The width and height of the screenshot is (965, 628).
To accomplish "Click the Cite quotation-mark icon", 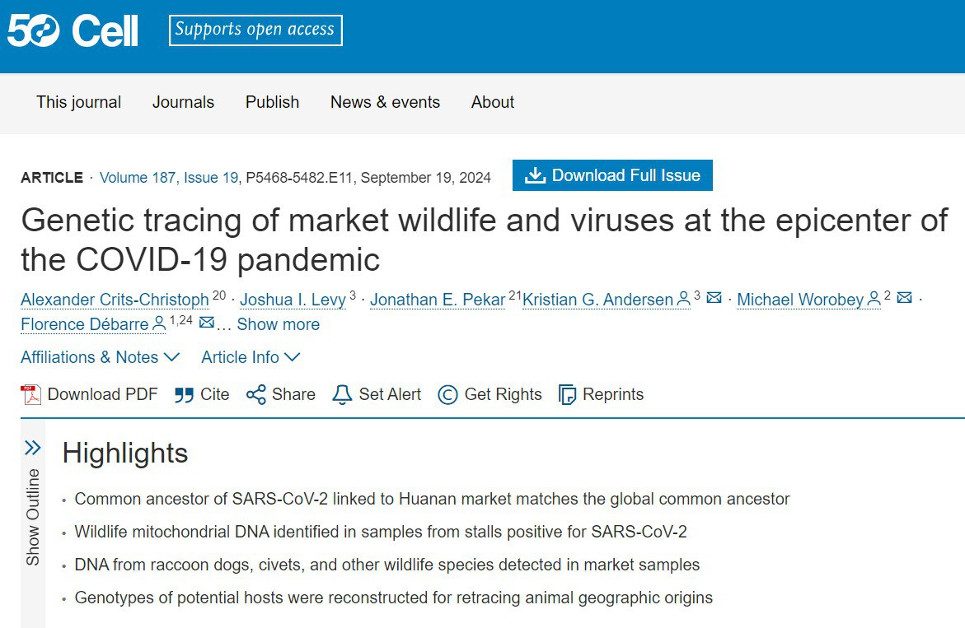I will [x=184, y=394].
